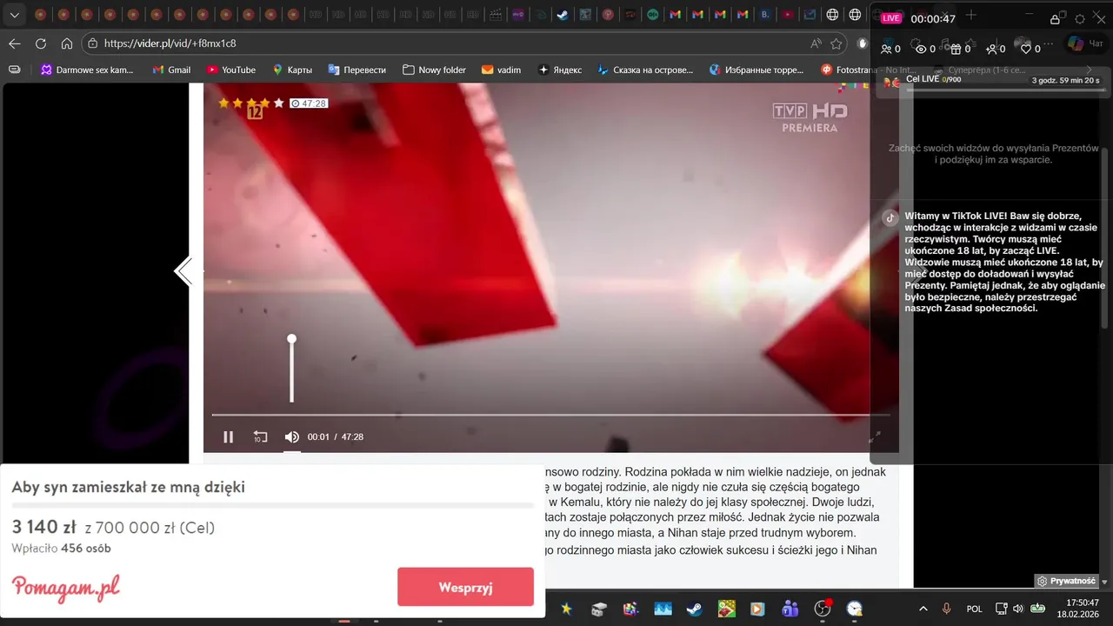The width and height of the screenshot is (1113, 626).
Task: Mute the video via speaker icon
Action: 292,437
